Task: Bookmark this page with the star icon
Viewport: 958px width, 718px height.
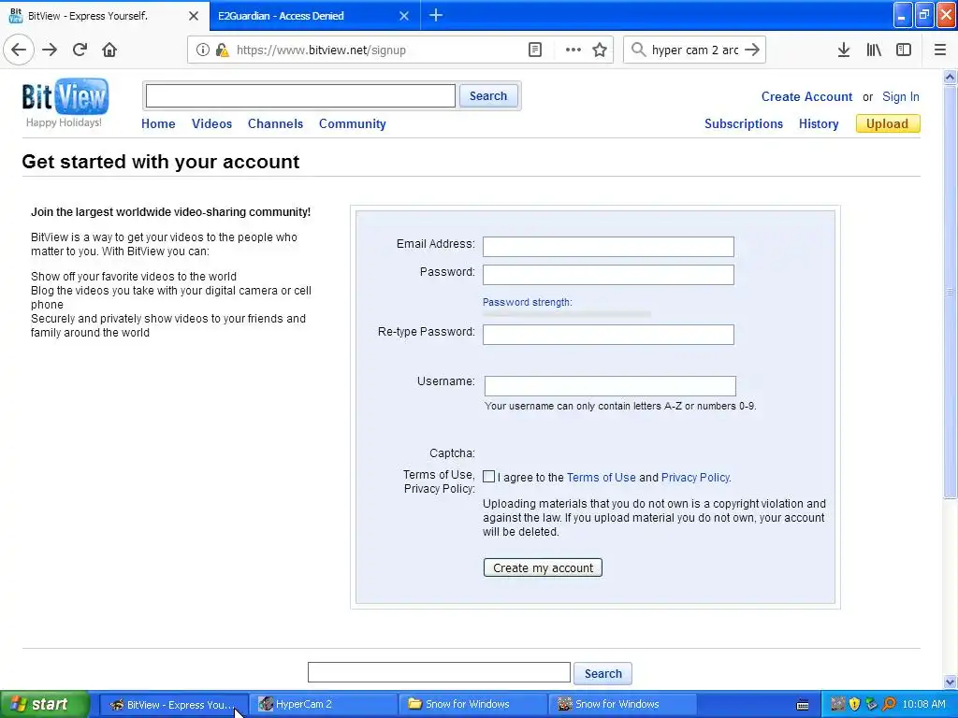Action: tap(600, 50)
